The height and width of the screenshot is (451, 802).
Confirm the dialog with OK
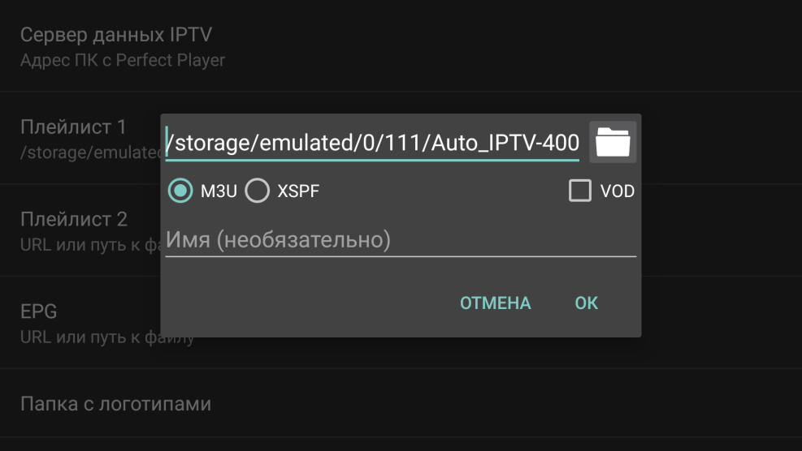pos(586,303)
